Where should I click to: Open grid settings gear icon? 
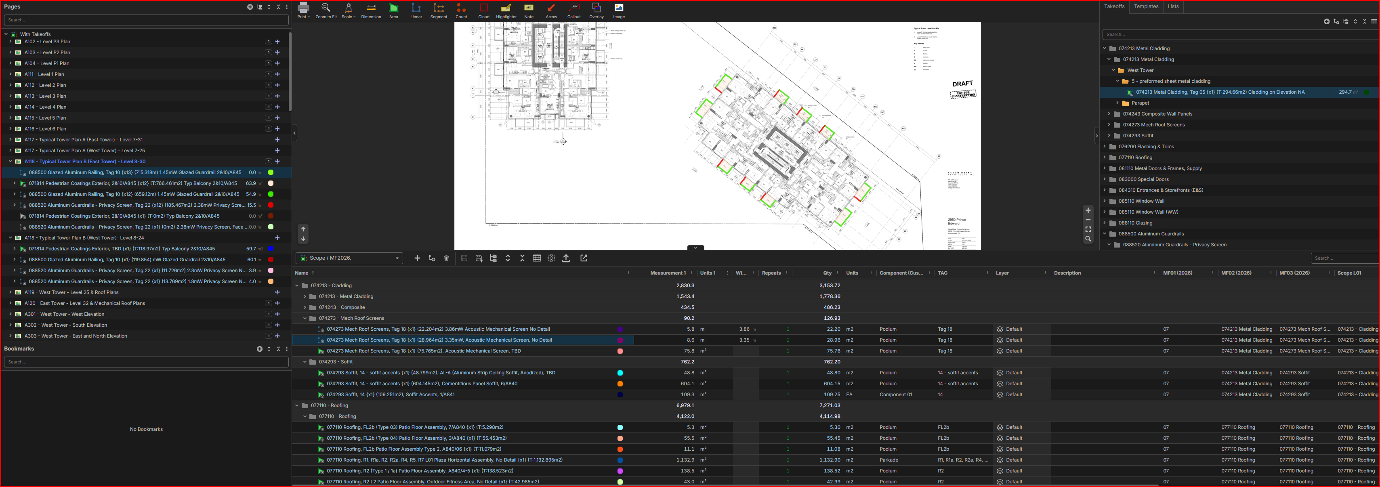551,258
